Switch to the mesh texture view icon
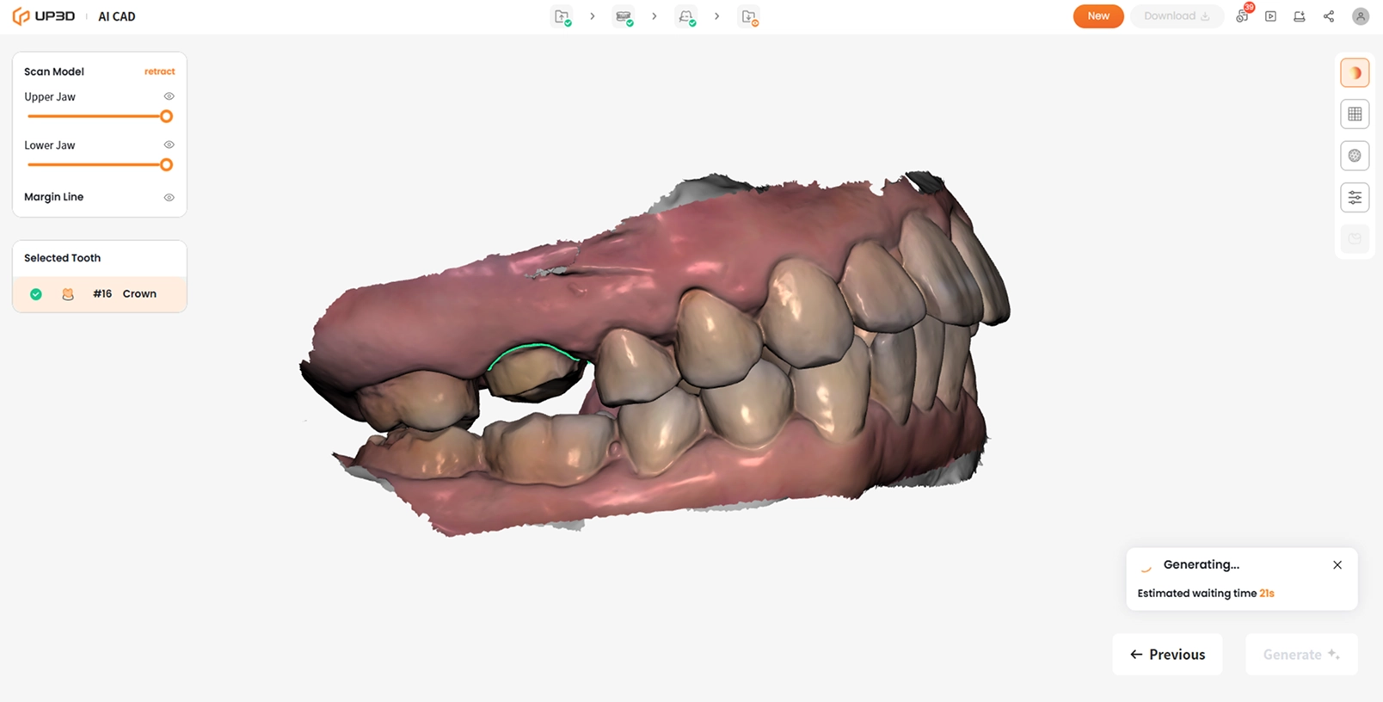Image resolution: width=1383 pixels, height=702 pixels. (x=1355, y=156)
